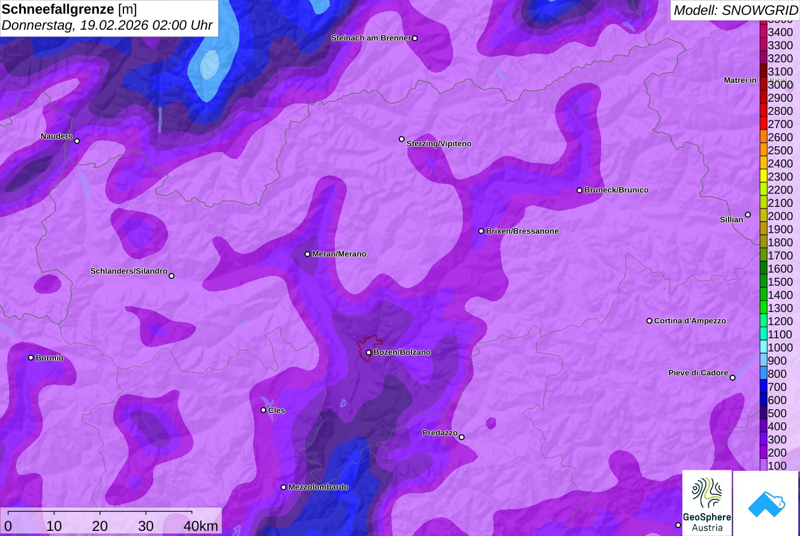Screen dimensions: 800x536
Task: Click the Bozen/Bolzano city marker dot
Action: 369,353
